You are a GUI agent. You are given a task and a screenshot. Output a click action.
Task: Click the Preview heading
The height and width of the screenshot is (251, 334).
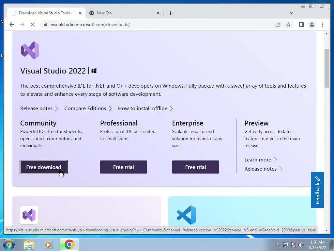click(x=256, y=123)
